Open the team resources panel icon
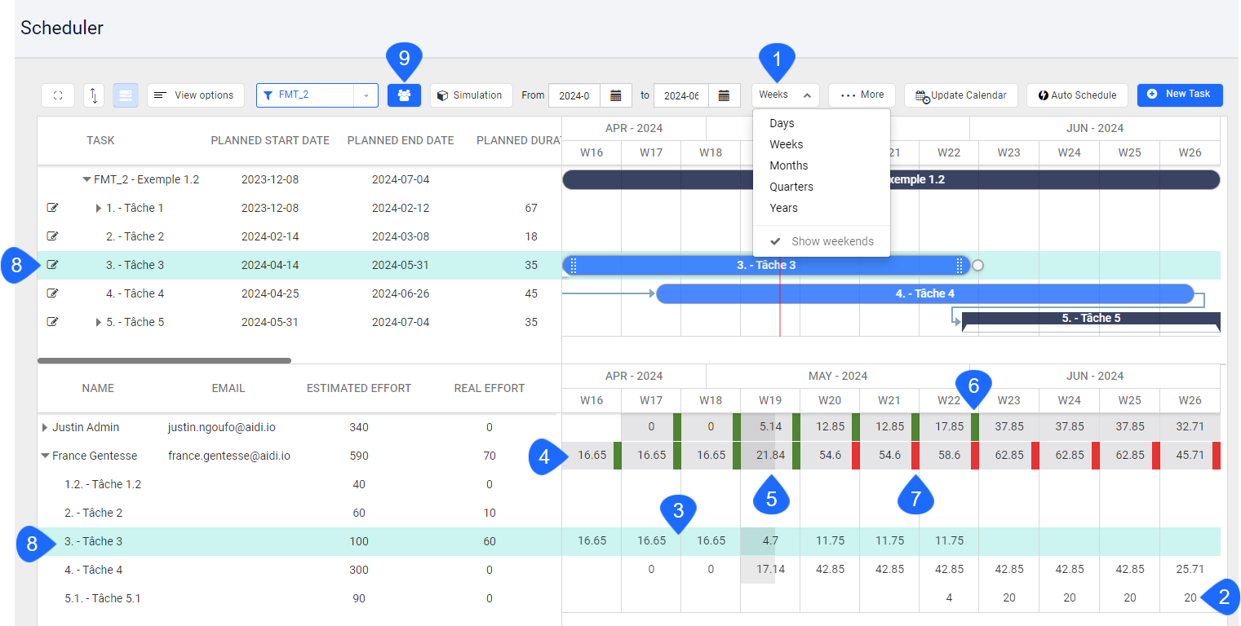This screenshot has width=1241, height=626. (x=405, y=95)
